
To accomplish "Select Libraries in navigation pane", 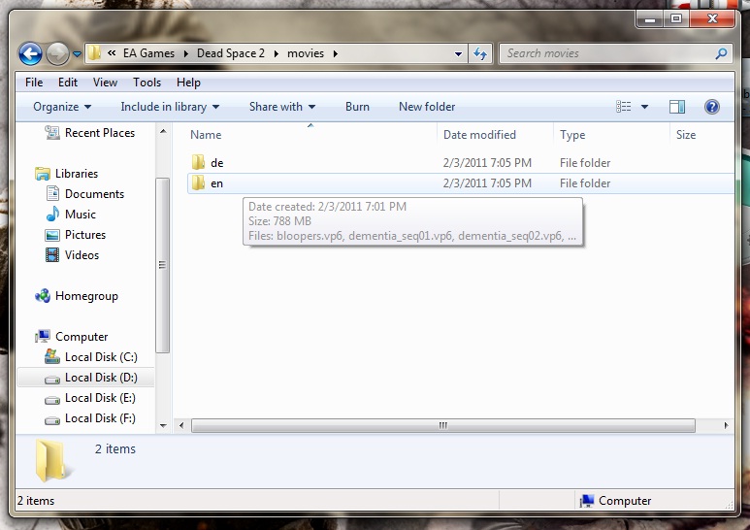I will click(x=77, y=174).
